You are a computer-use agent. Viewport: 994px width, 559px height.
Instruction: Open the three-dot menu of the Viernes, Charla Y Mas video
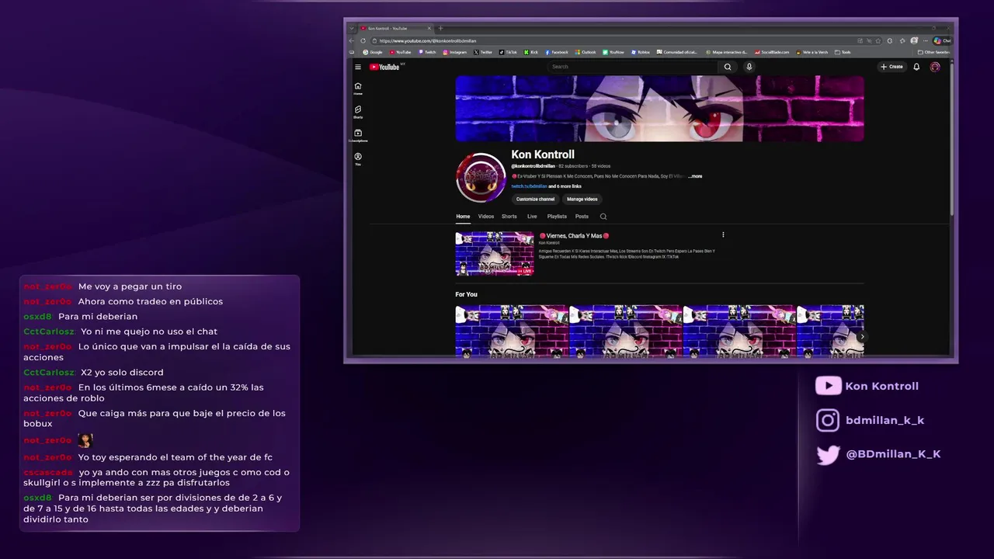(x=723, y=235)
